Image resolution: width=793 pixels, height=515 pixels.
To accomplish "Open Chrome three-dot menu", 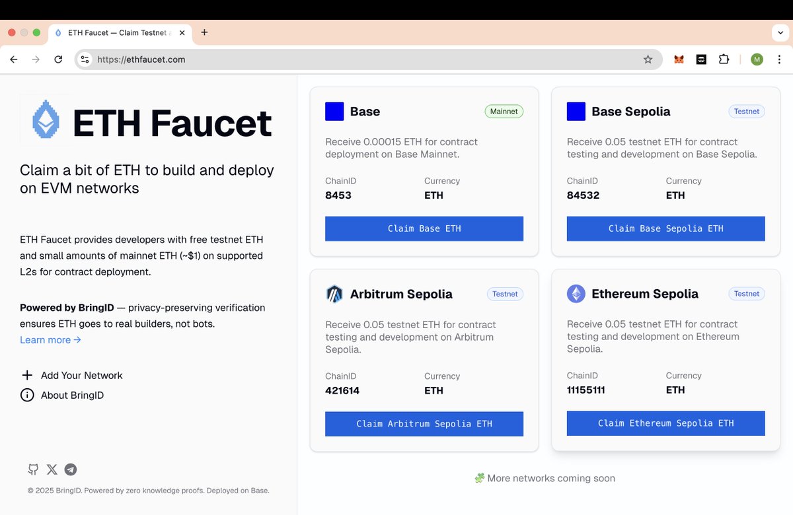I will click(779, 59).
